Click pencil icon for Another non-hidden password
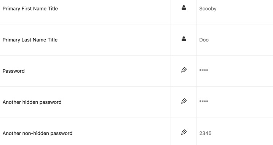Screen dimensions: 273x145 click(x=184, y=132)
